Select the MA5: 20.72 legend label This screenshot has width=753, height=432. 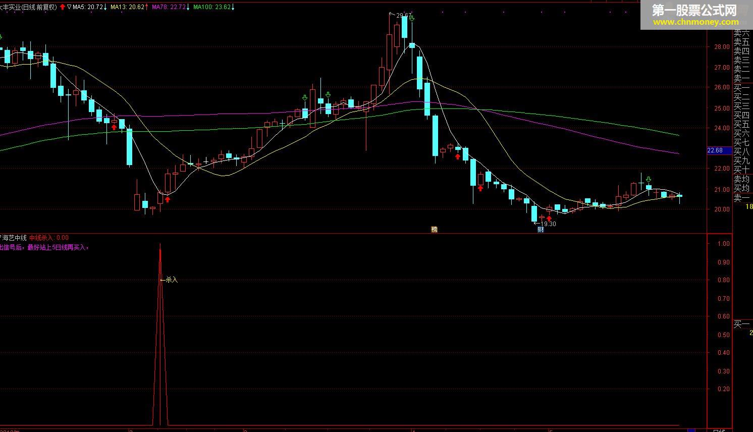[x=88, y=7]
